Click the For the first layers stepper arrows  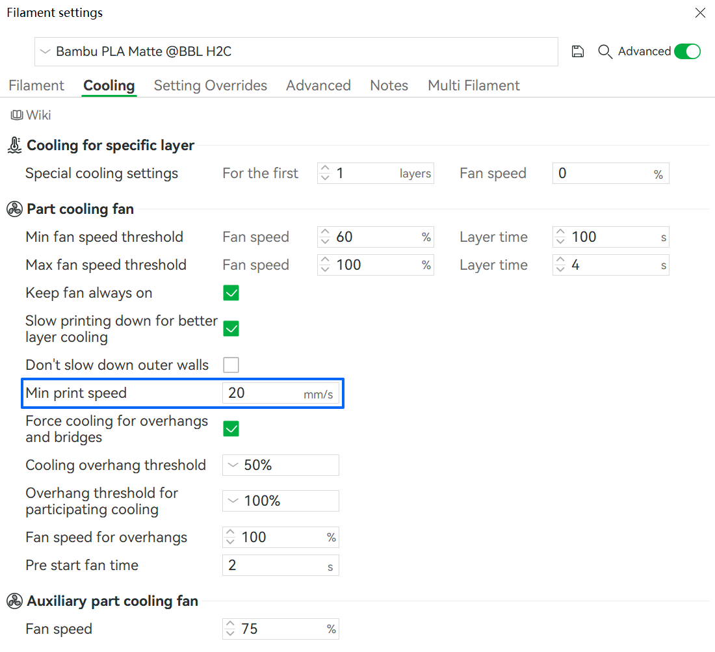pyautogui.click(x=325, y=174)
